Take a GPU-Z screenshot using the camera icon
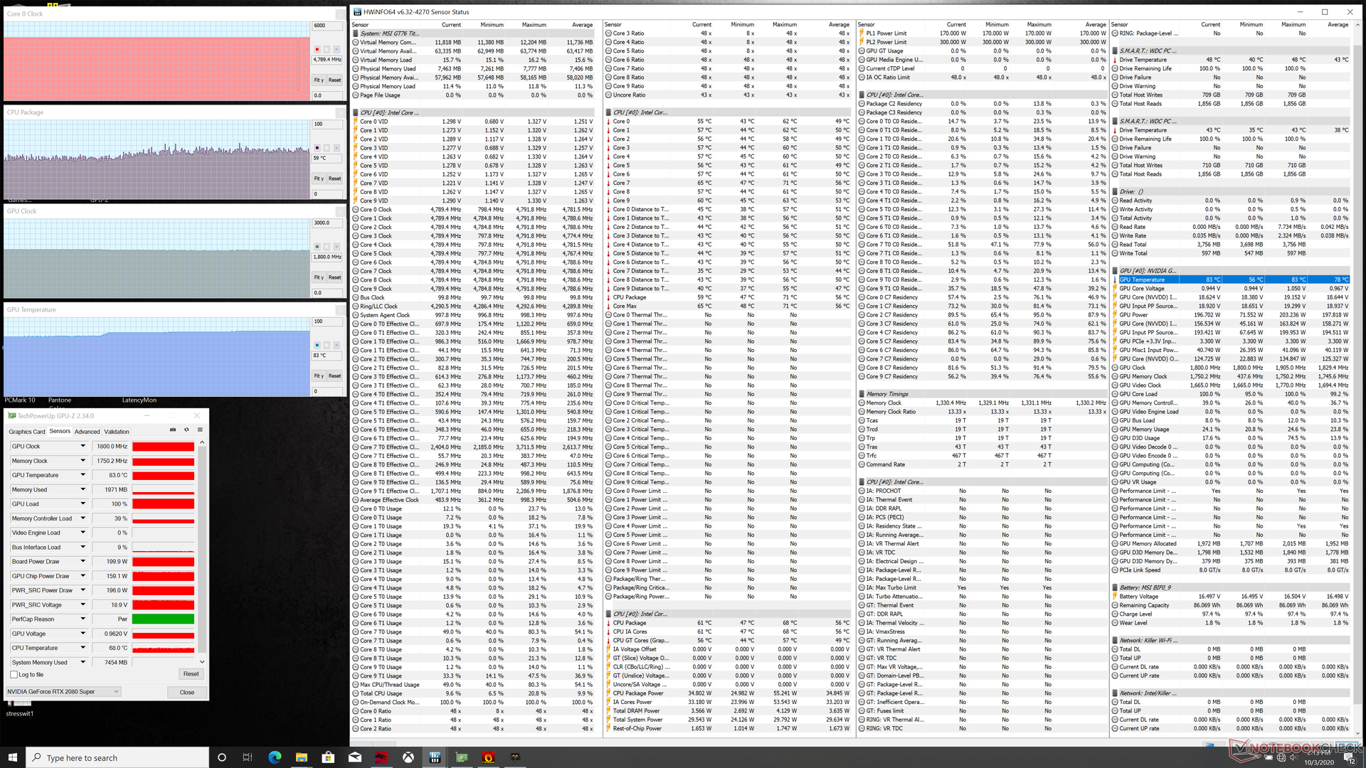1366x768 pixels. coord(173,430)
